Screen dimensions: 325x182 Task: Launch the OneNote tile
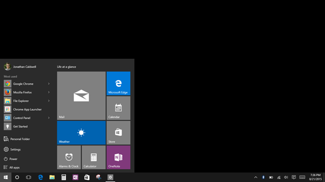pyautogui.click(x=118, y=158)
